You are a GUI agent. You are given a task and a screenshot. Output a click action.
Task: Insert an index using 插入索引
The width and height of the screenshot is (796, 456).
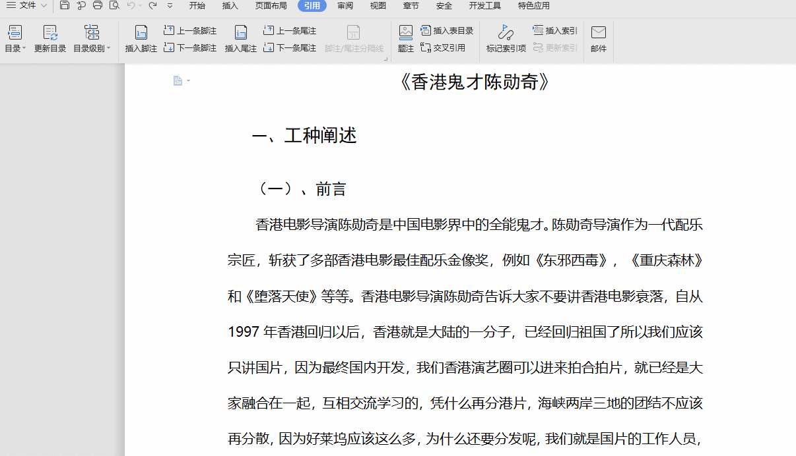click(x=555, y=30)
